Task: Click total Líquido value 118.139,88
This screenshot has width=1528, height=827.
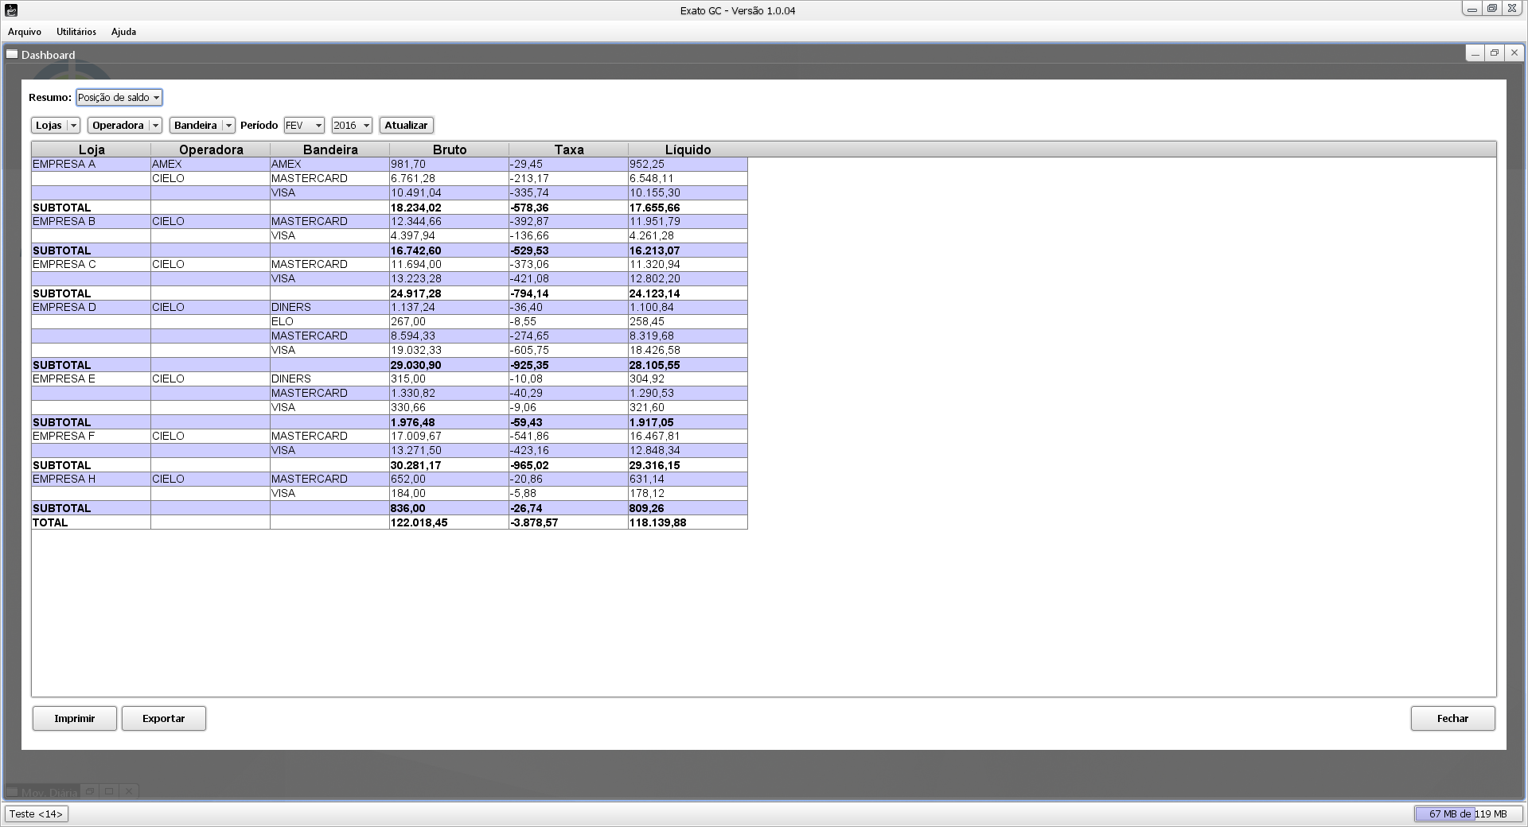Action: coord(688,522)
